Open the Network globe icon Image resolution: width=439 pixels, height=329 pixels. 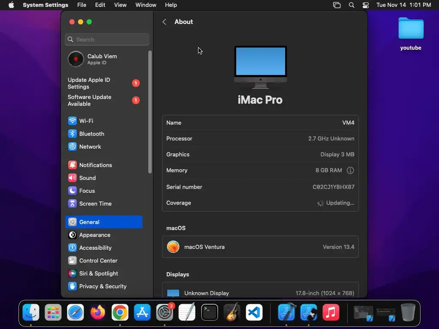point(72,147)
